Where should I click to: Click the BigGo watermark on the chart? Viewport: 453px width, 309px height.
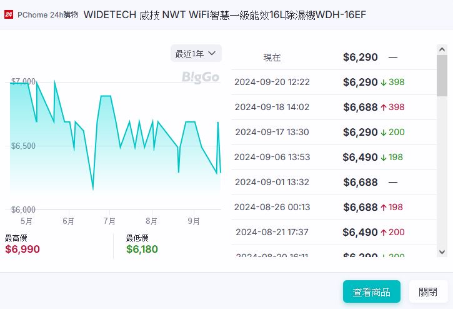[x=200, y=78]
